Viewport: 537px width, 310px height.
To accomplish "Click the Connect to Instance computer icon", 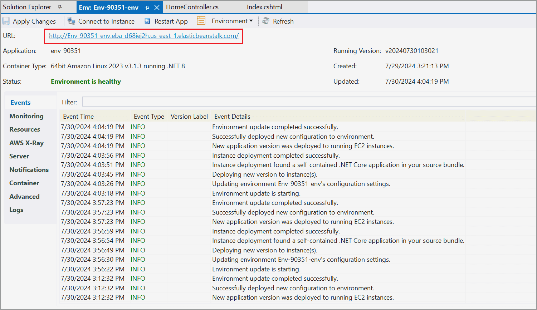I will pos(71,21).
